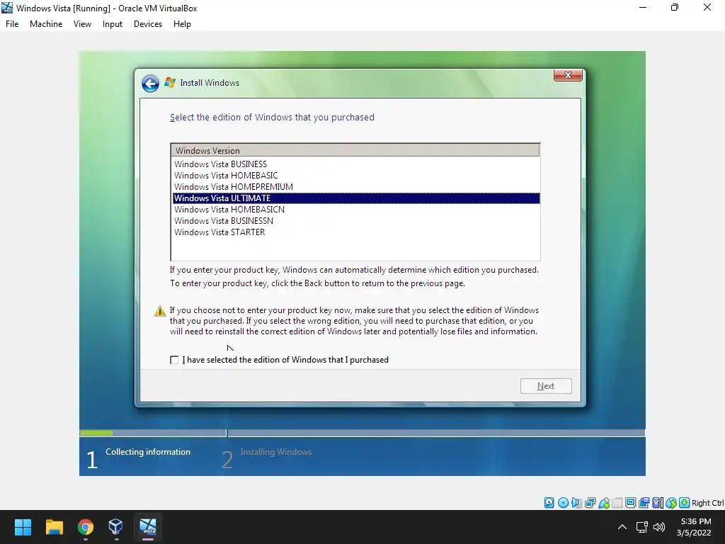The height and width of the screenshot is (544, 725).
Task: Open the Devices menu
Action: coord(148,24)
